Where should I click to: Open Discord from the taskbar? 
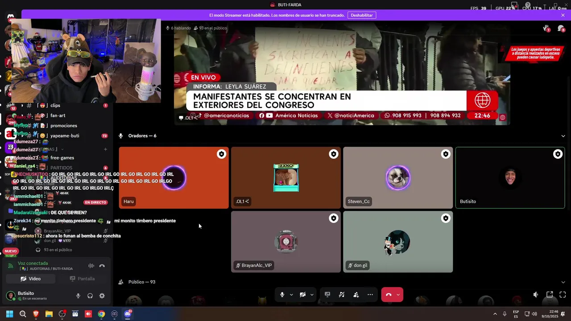pyautogui.click(x=128, y=314)
